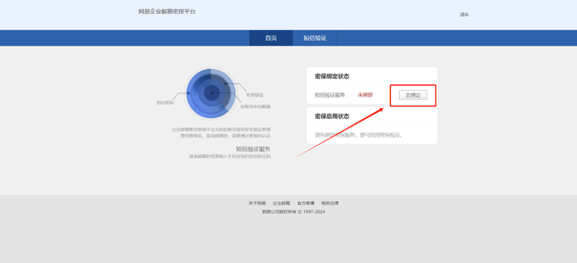Open the 关于网易 footer link
This screenshot has width=577, height=263.
click(257, 203)
